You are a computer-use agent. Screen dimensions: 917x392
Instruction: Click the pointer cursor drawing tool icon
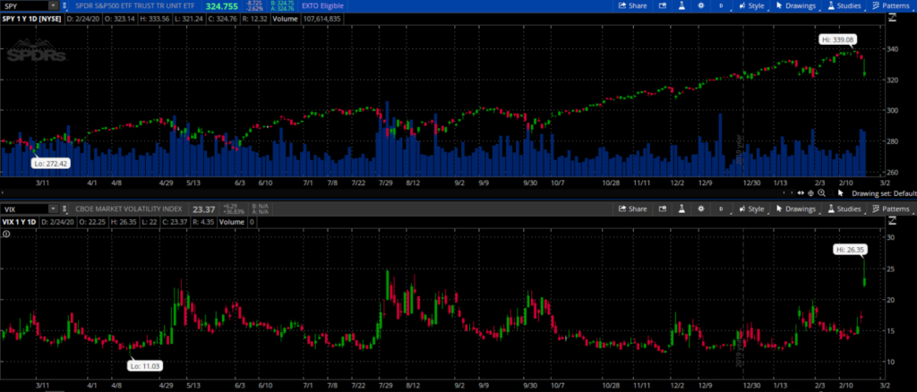coord(841,193)
